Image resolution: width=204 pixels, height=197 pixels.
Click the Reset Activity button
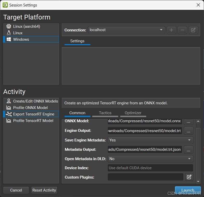44,190
